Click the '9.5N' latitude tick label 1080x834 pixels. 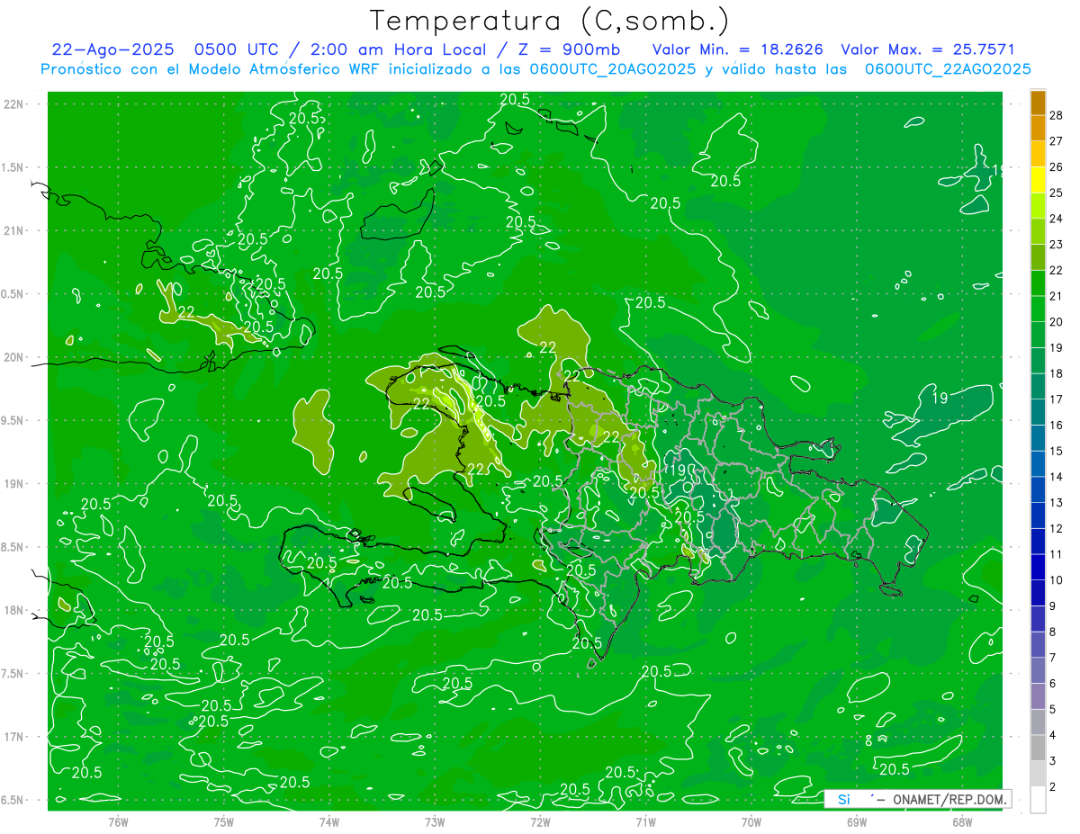tap(13, 420)
